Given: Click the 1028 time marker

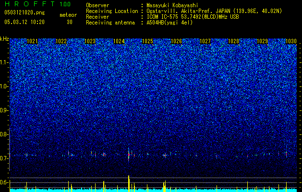Looking at the screenshot, I should (234, 41).
